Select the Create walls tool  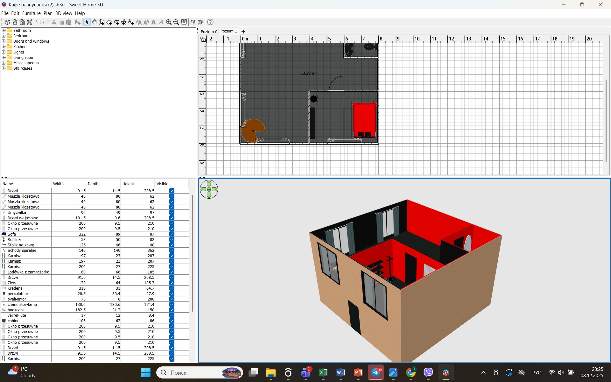click(102, 22)
